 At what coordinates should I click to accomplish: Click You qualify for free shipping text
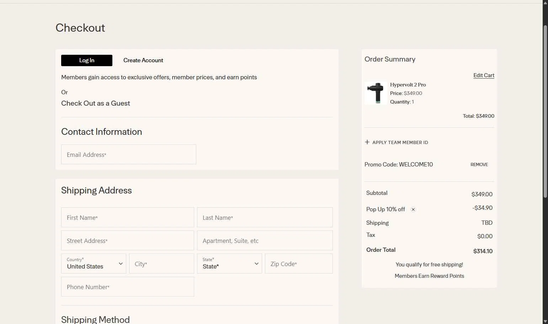pos(429,265)
